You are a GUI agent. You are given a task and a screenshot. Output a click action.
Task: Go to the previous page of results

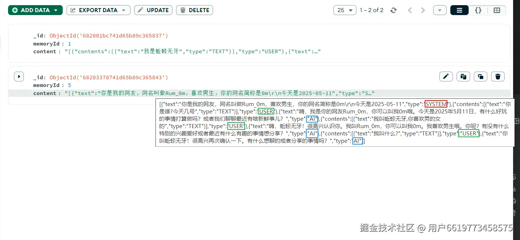pos(410,10)
